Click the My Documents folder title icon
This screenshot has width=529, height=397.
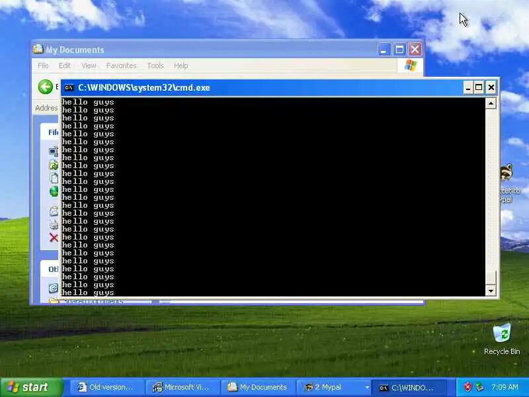coord(38,49)
